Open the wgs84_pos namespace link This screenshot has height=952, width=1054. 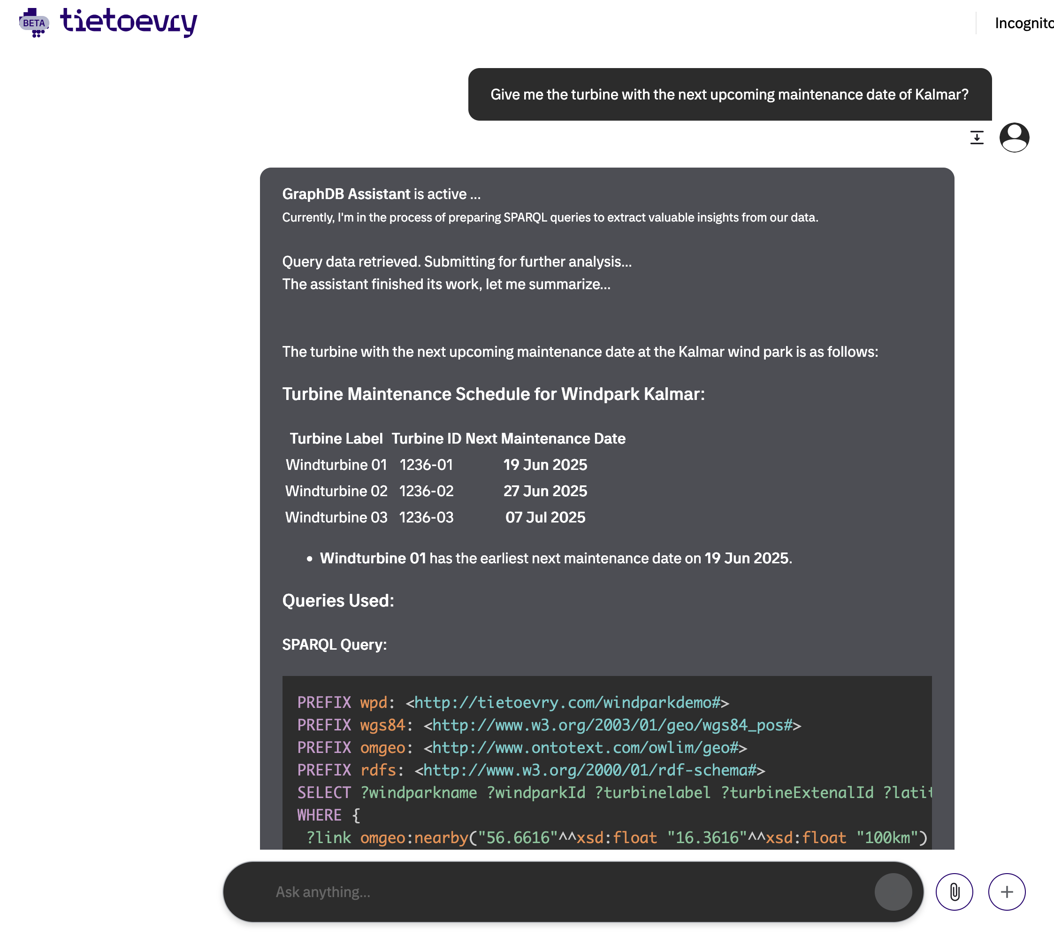pos(612,725)
